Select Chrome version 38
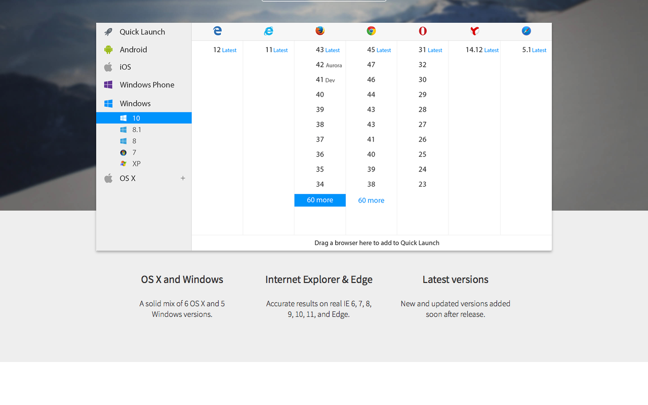 371,184
